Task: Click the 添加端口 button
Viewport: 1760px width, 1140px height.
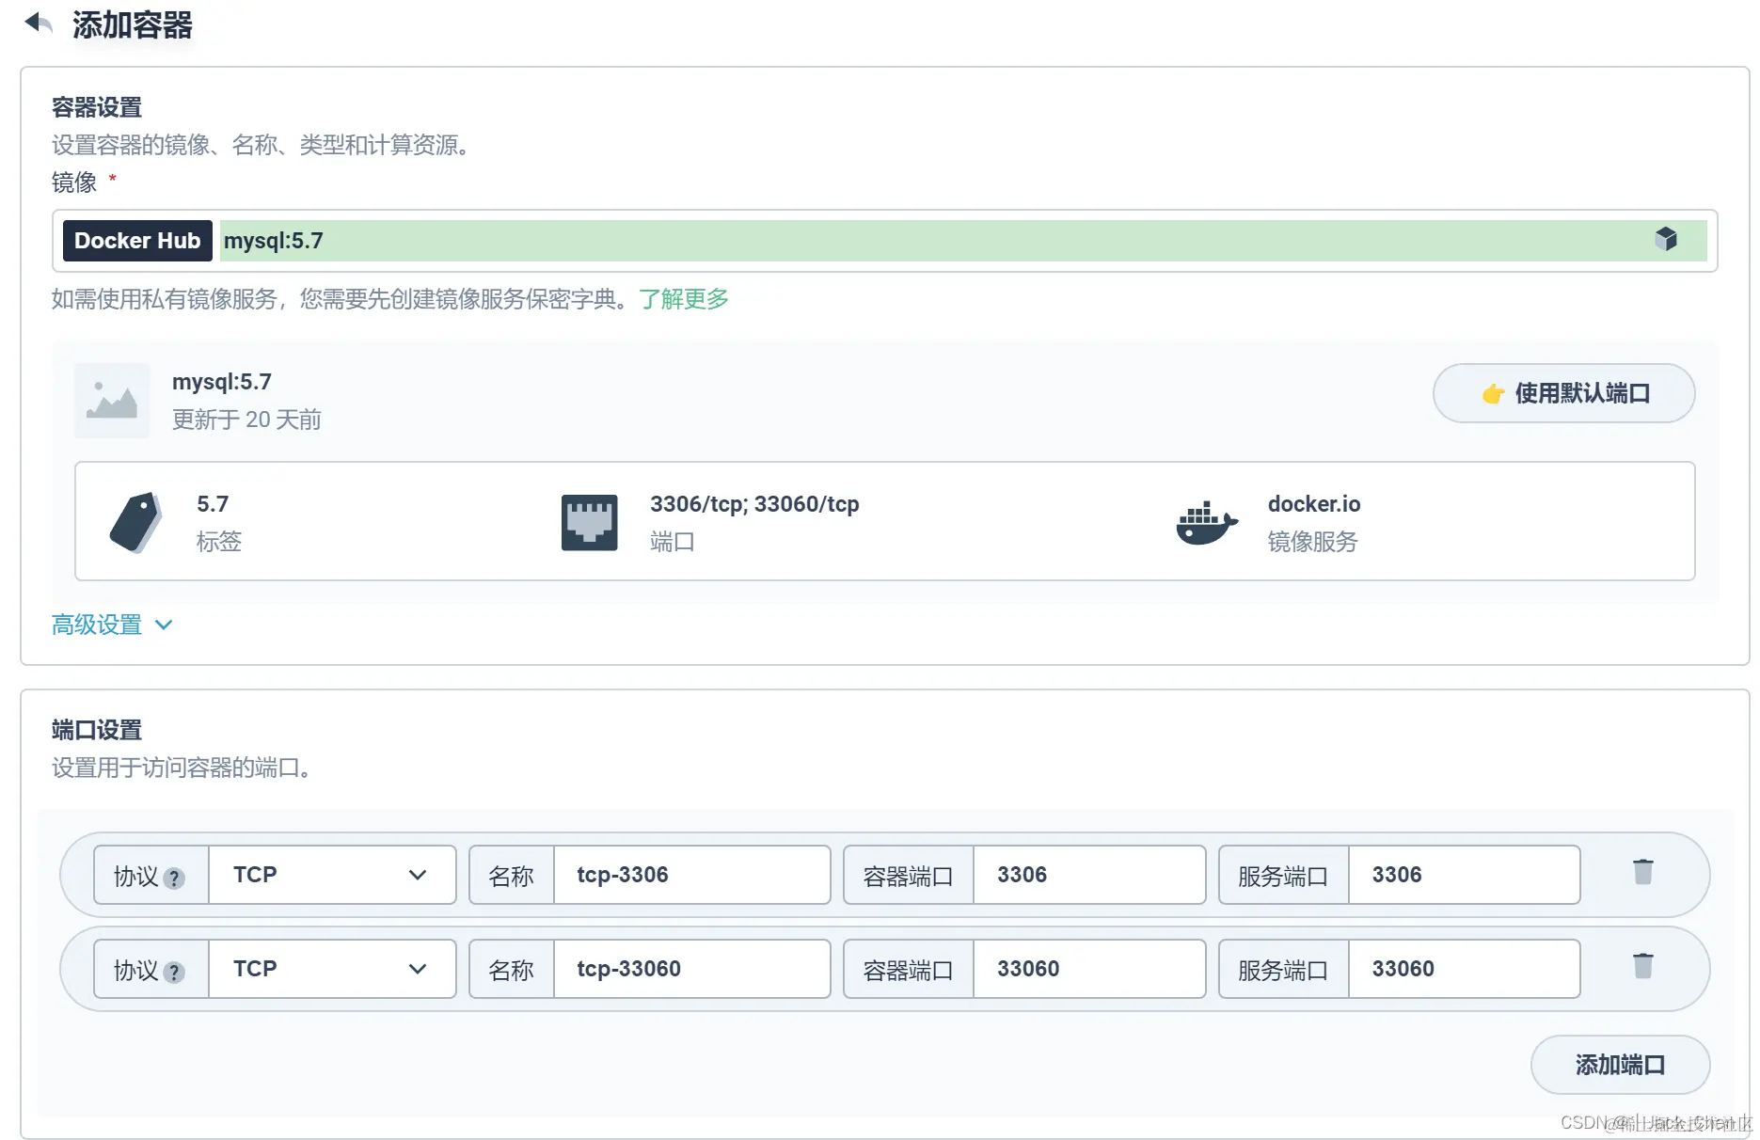Action: (x=1620, y=1065)
